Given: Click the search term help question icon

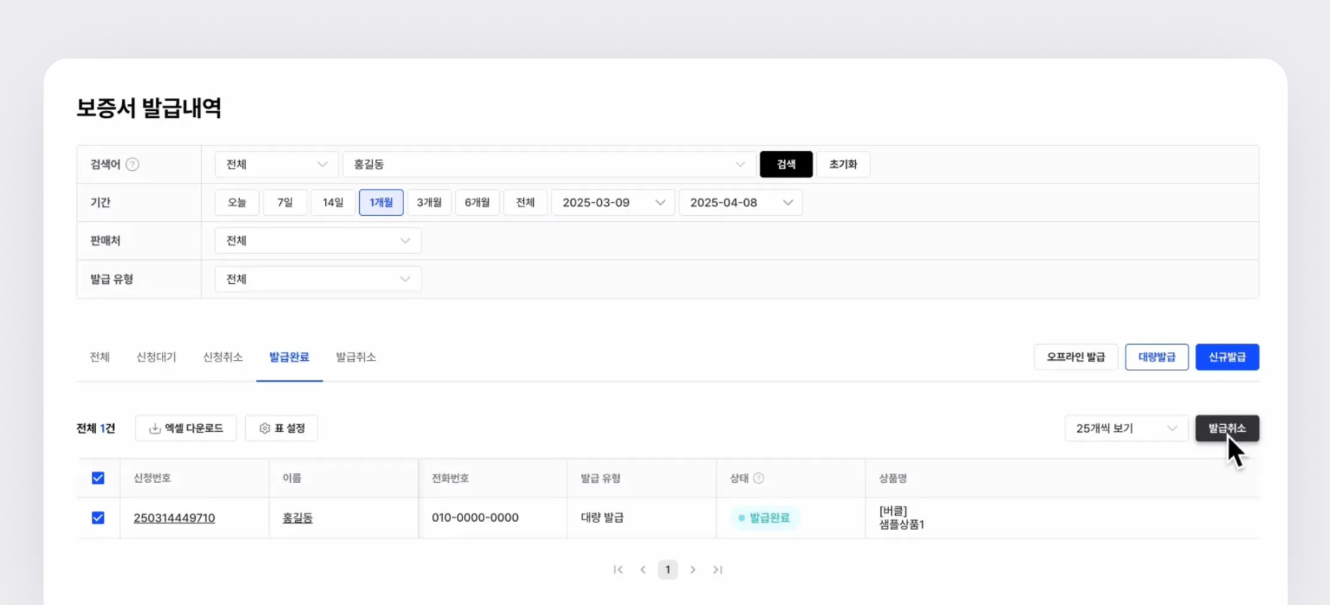Looking at the screenshot, I should click(132, 164).
